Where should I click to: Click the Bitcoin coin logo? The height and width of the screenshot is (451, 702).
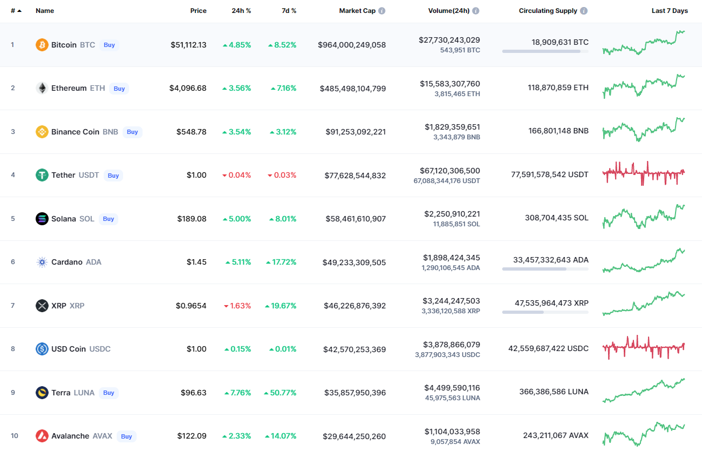pyautogui.click(x=42, y=45)
